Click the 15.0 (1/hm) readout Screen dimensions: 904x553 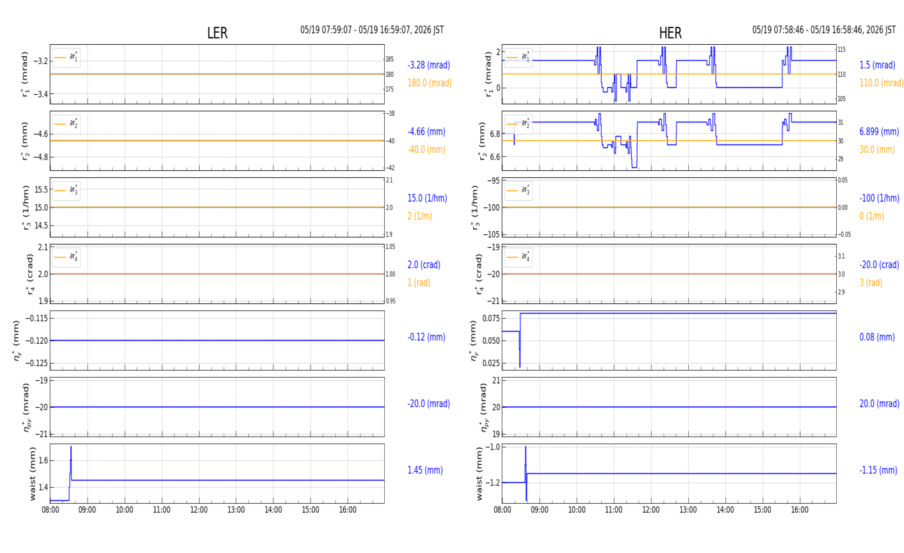(x=427, y=198)
